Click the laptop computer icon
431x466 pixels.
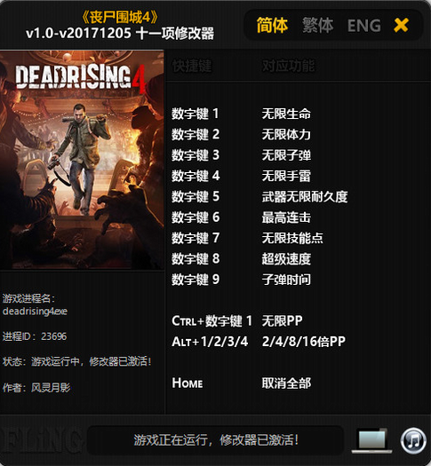(371, 441)
